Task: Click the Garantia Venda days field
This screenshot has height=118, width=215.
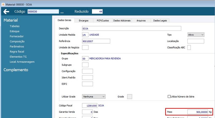Action: 87,112
